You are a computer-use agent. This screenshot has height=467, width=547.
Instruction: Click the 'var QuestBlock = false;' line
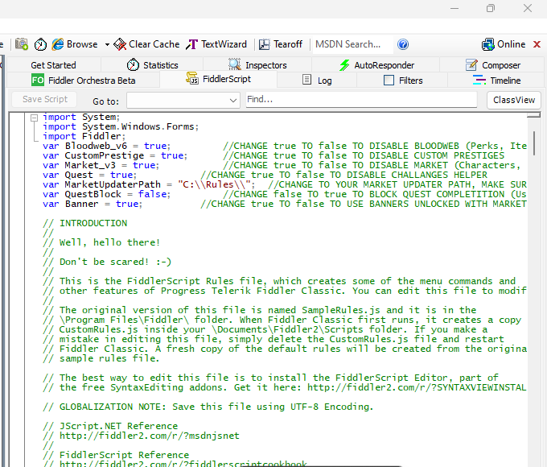pos(106,194)
